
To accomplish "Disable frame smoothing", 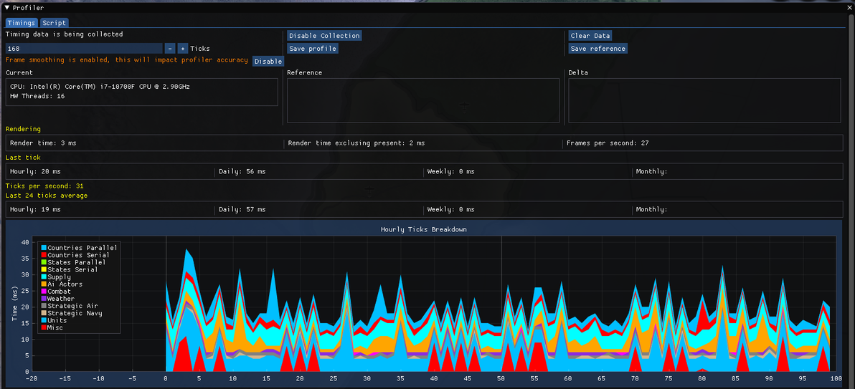I will [268, 62].
